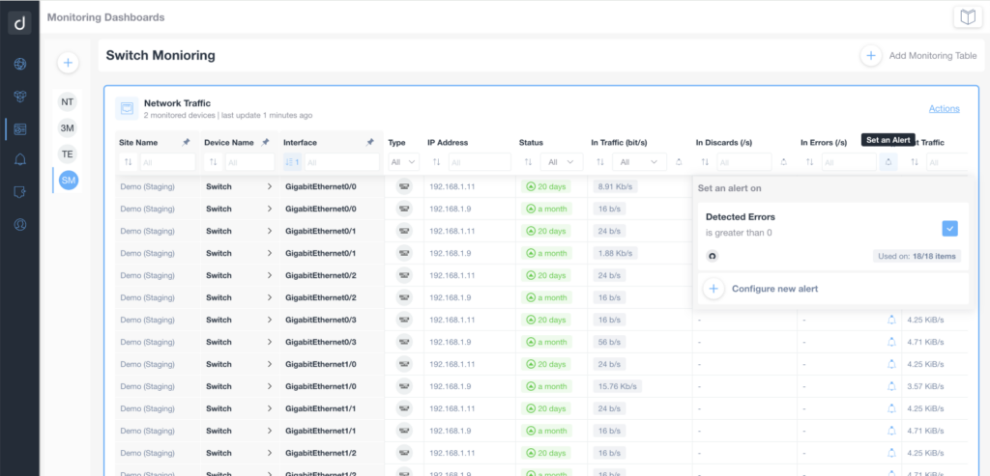Click the Network Traffic table icon
The image size is (990, 476).
(x=127, y=108)
